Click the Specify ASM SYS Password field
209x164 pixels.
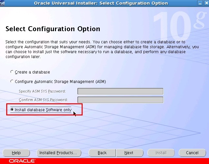(120, 92)
